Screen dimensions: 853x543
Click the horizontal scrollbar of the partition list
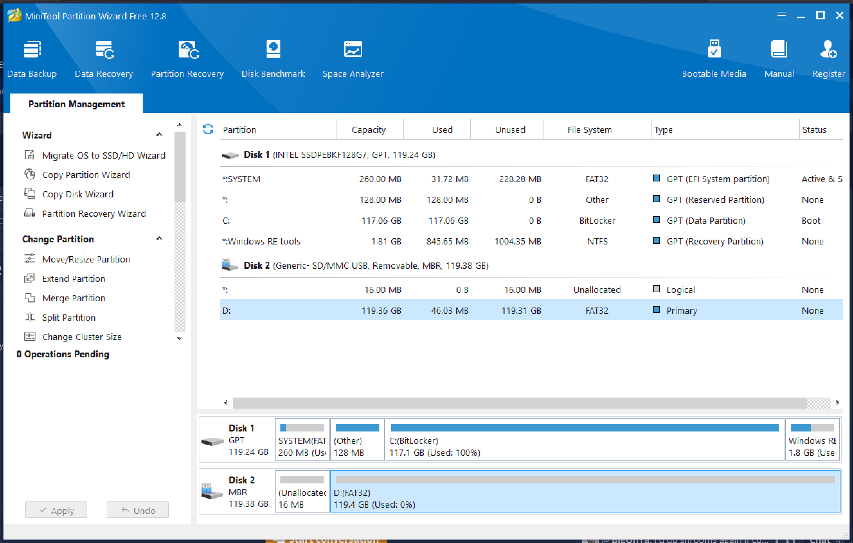pyautogui.click(x=519, y=403)
